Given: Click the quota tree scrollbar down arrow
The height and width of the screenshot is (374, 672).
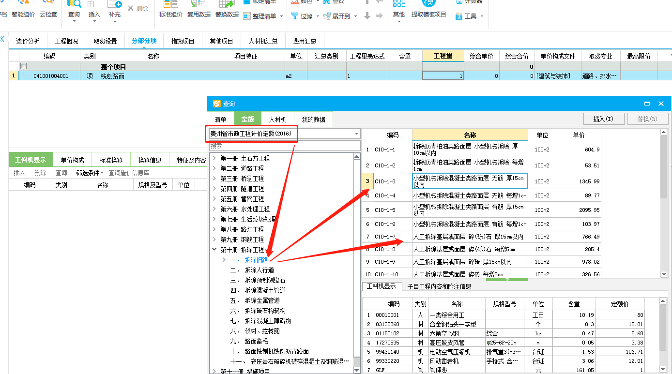Looking at the screenshot, I should click(357, 371).
